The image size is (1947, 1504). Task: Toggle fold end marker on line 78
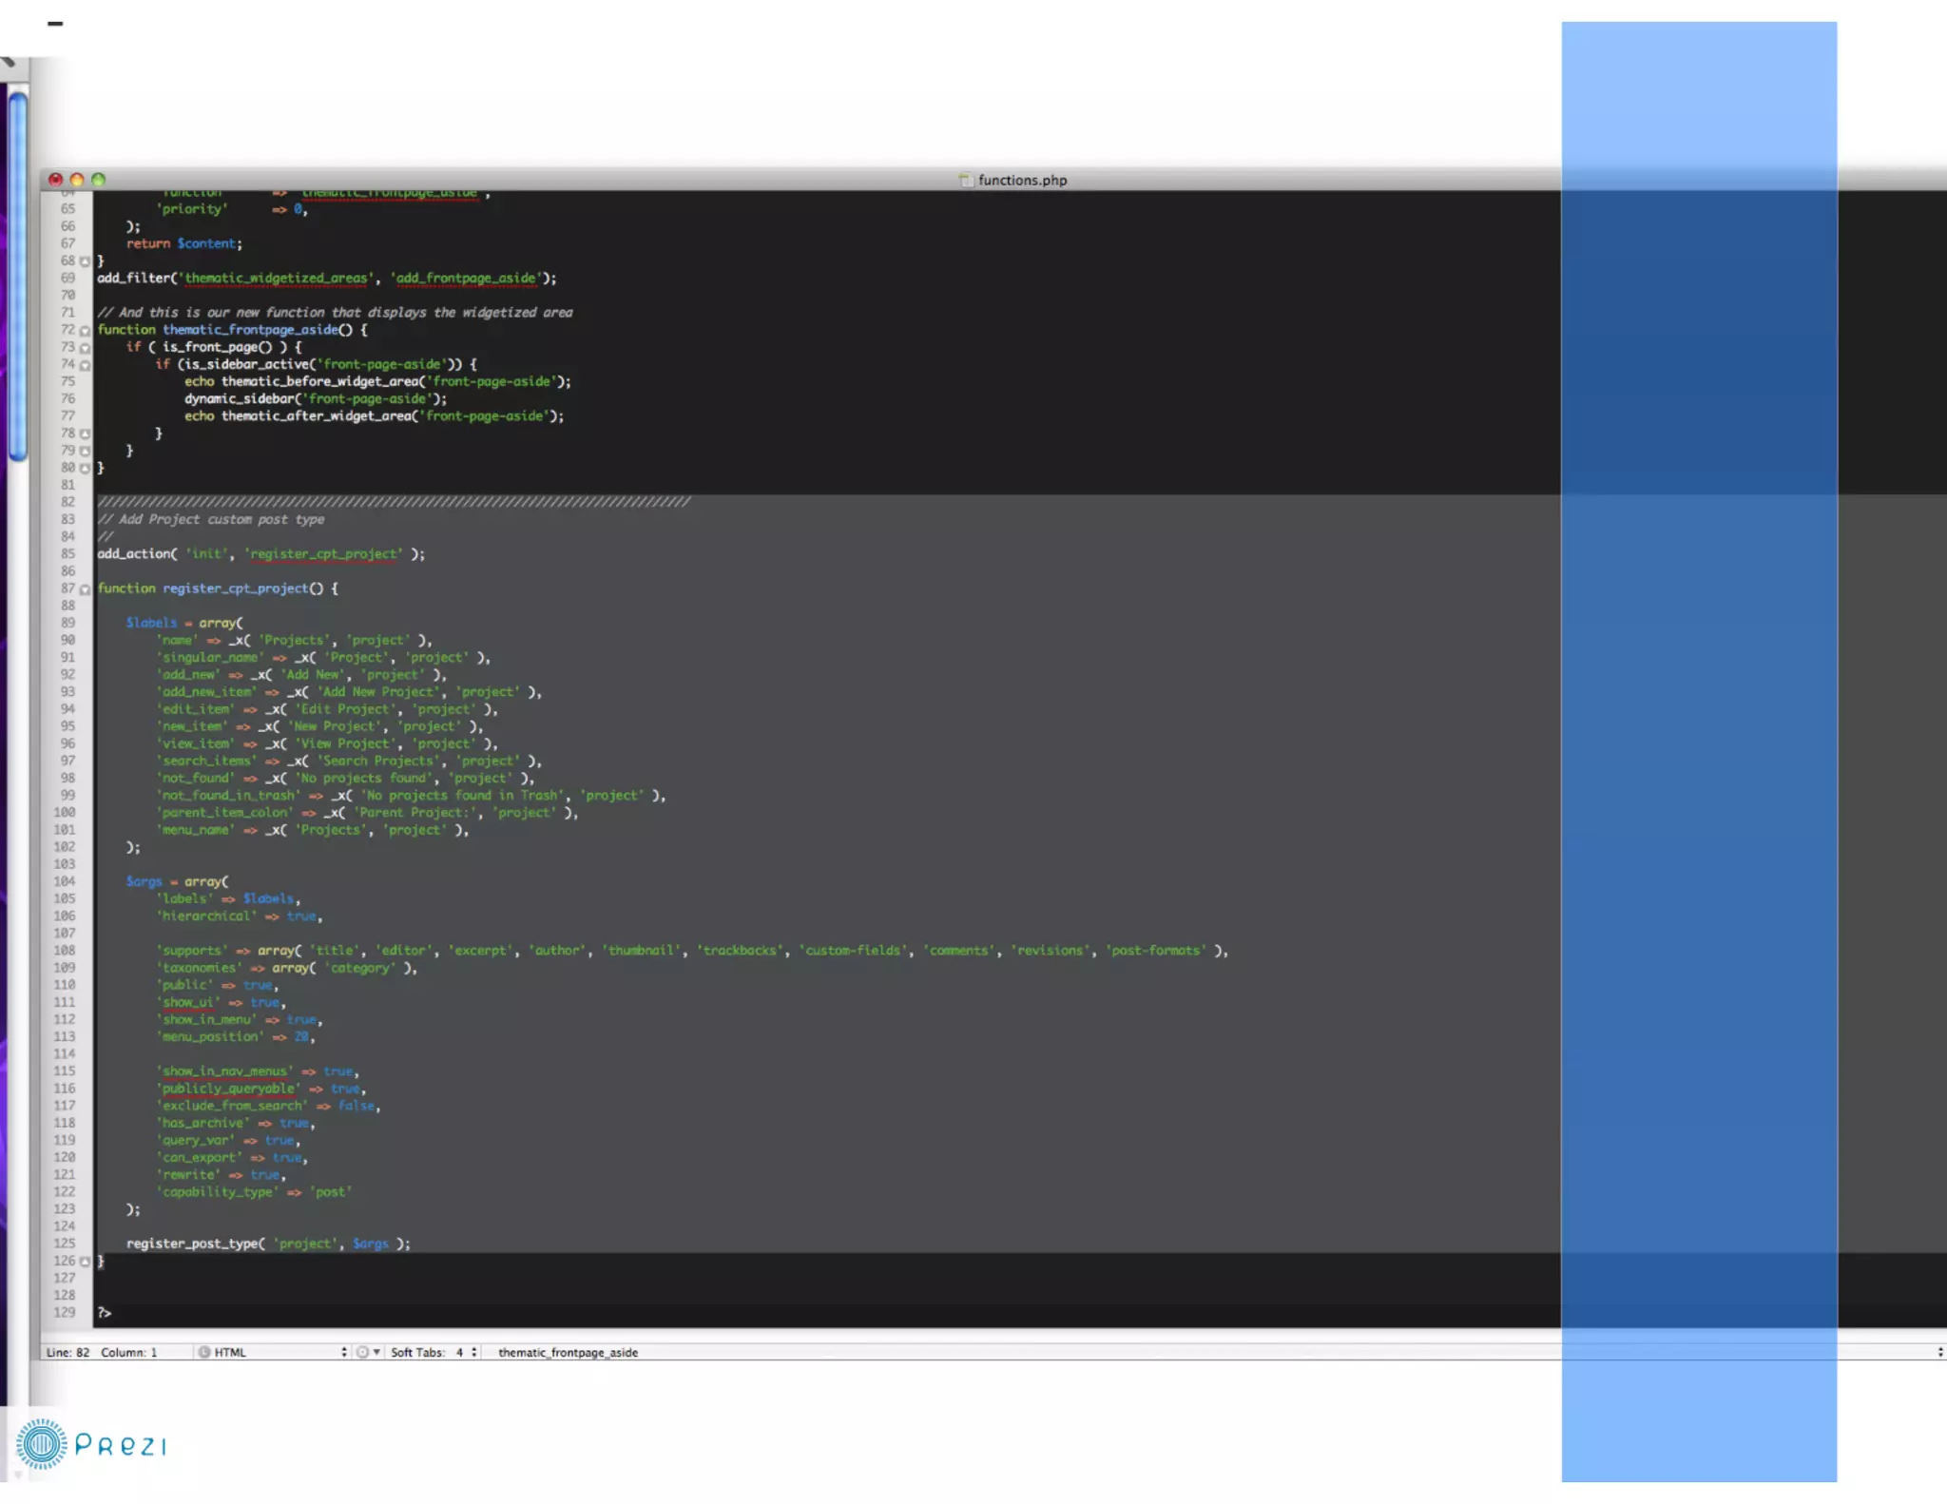(85, 434)
